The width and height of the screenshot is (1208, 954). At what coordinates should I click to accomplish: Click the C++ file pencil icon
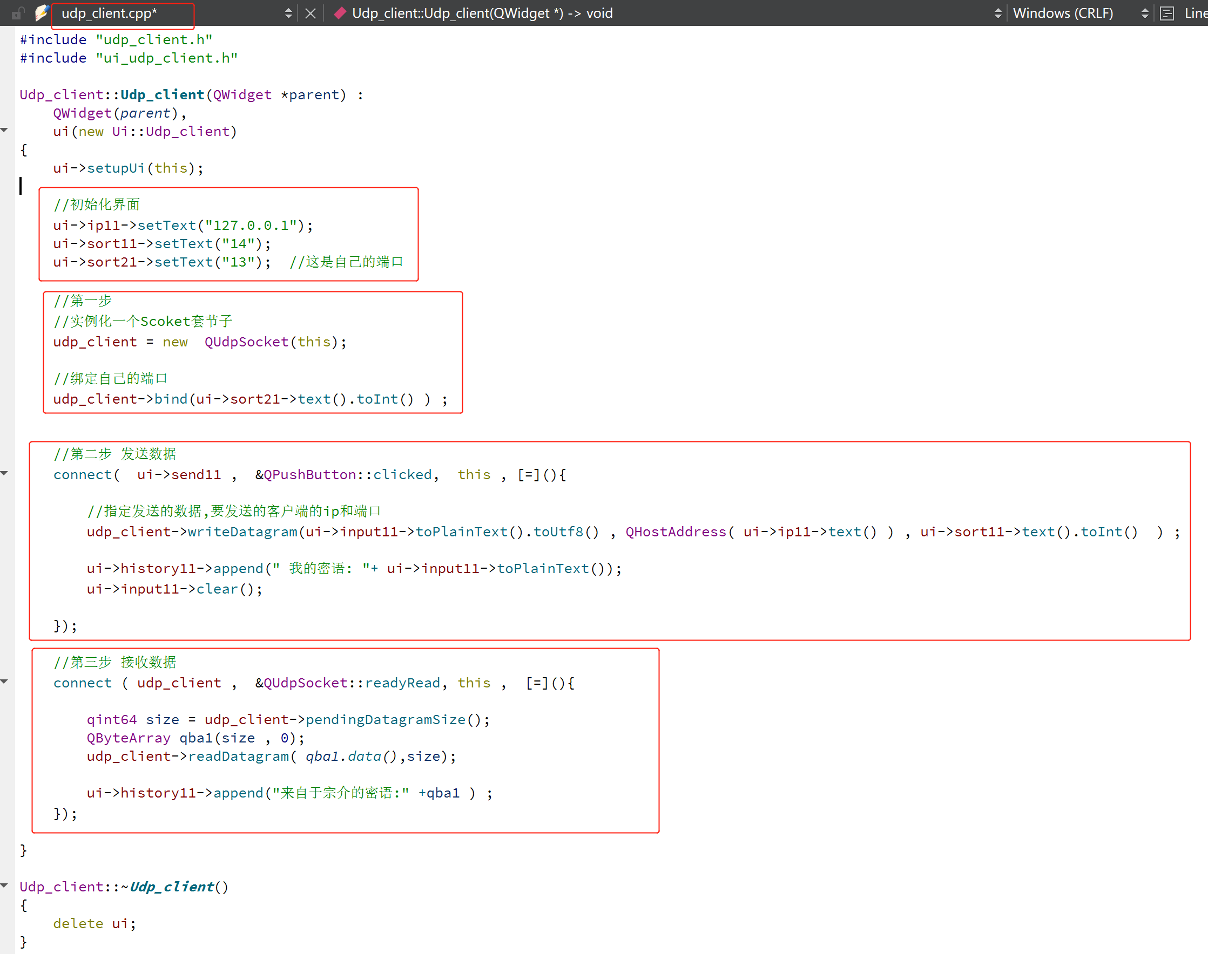pyautogui.click(x=42, y=12)
